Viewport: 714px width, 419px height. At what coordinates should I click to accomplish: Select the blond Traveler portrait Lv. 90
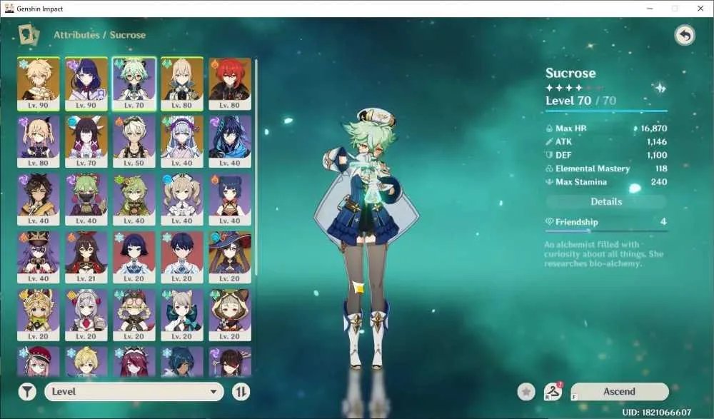39,84
